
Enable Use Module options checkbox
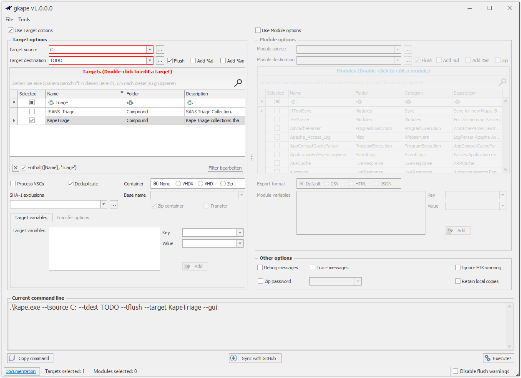[x=258, y=30]
